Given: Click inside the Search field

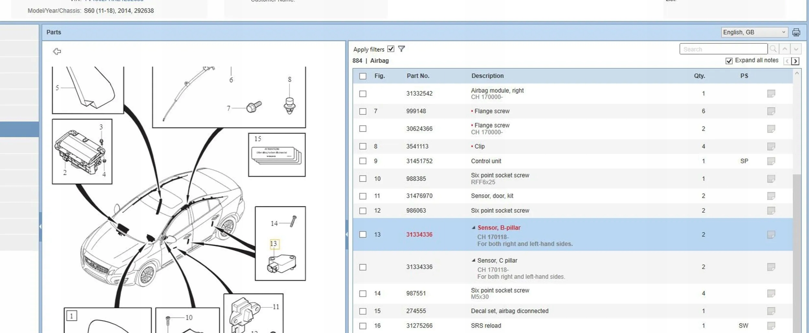Looking at the screenshot, I should [x=723, y=49].
